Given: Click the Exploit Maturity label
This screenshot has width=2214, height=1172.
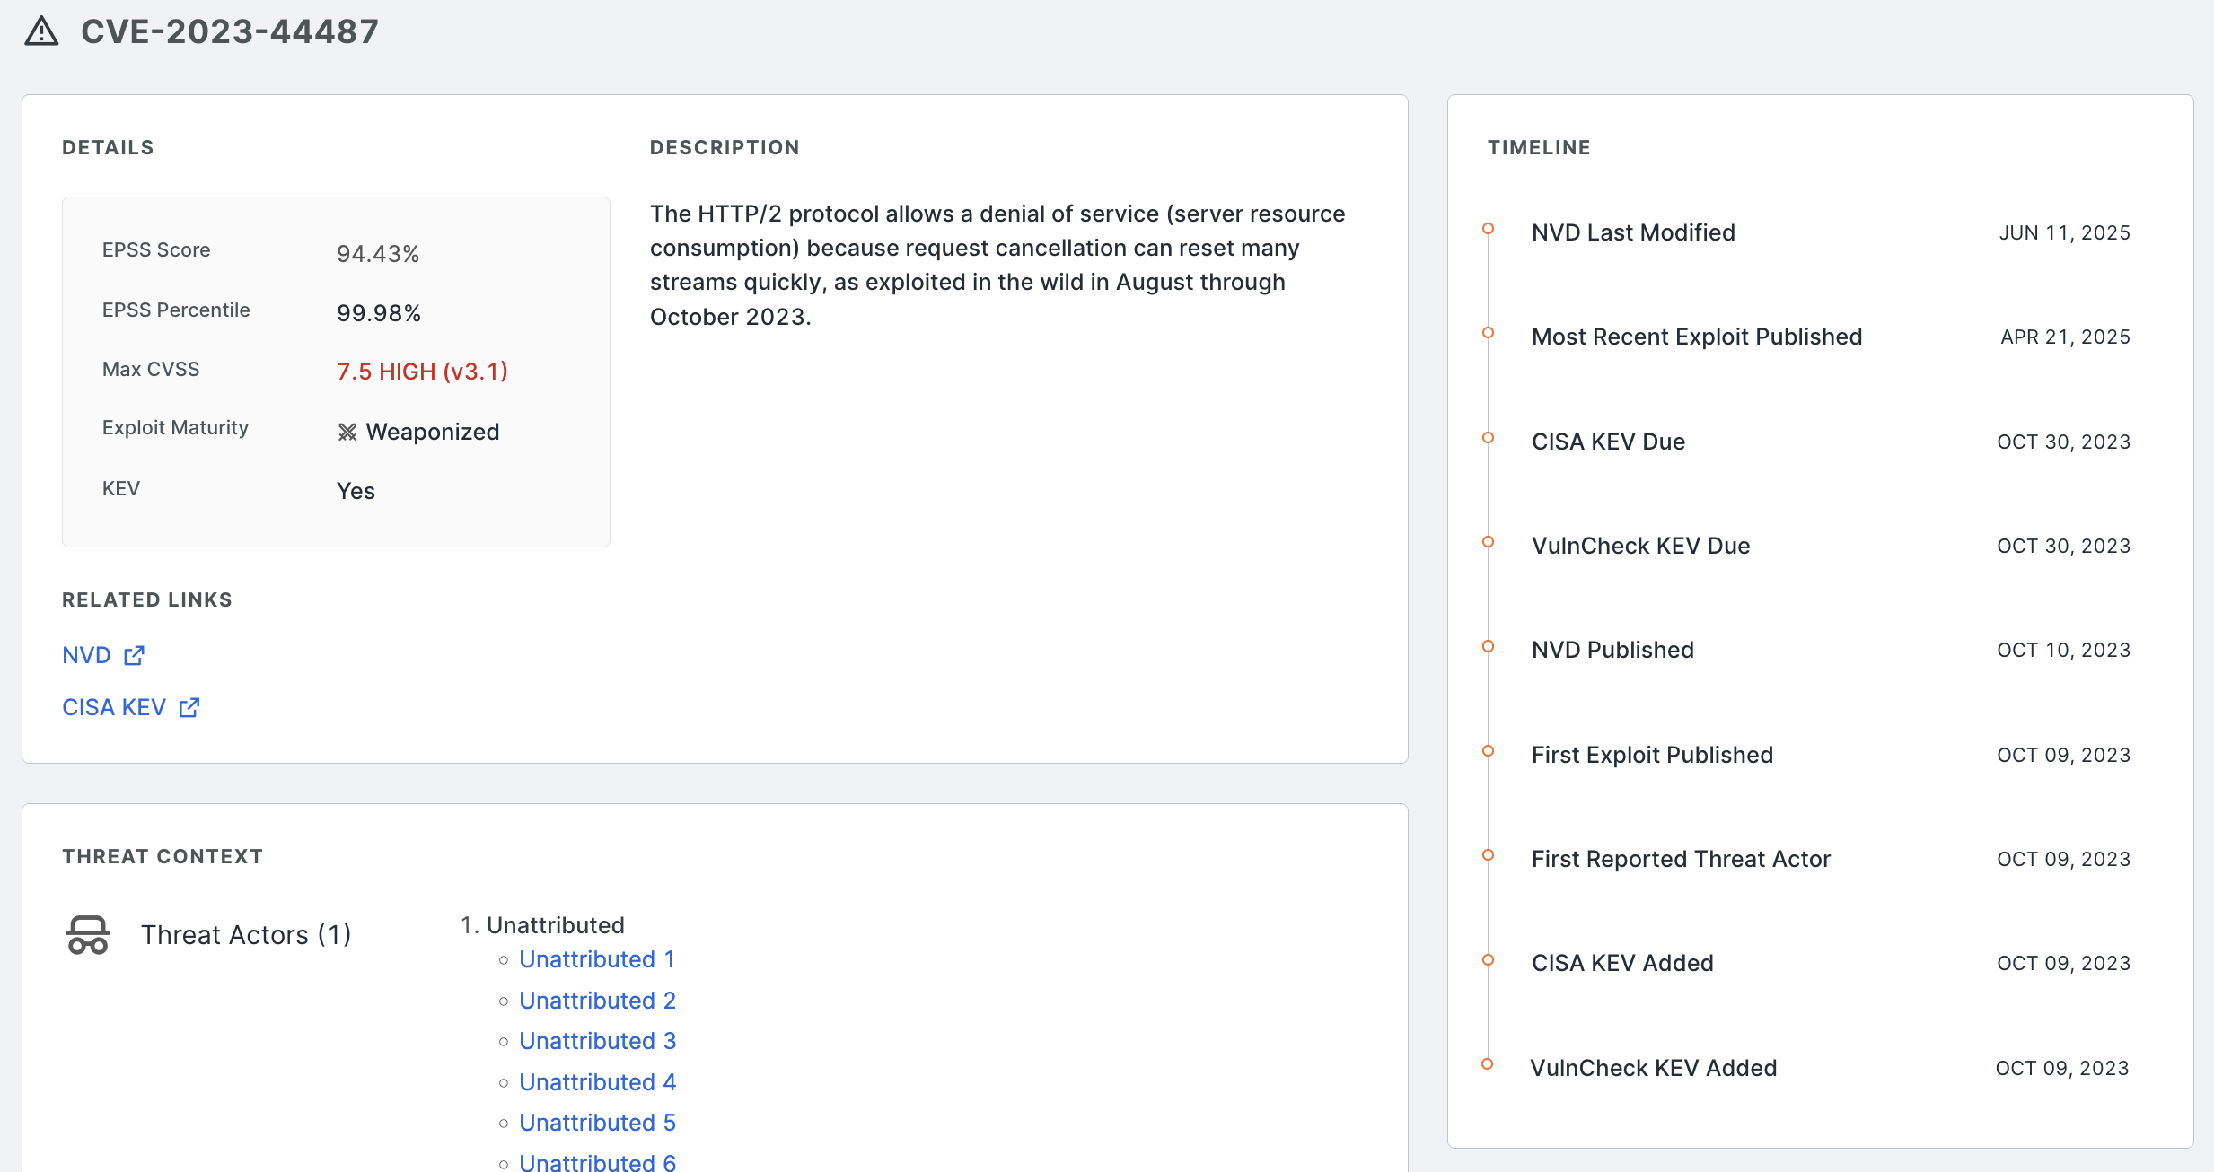Looking at the screenshot, I should point(175,428).
